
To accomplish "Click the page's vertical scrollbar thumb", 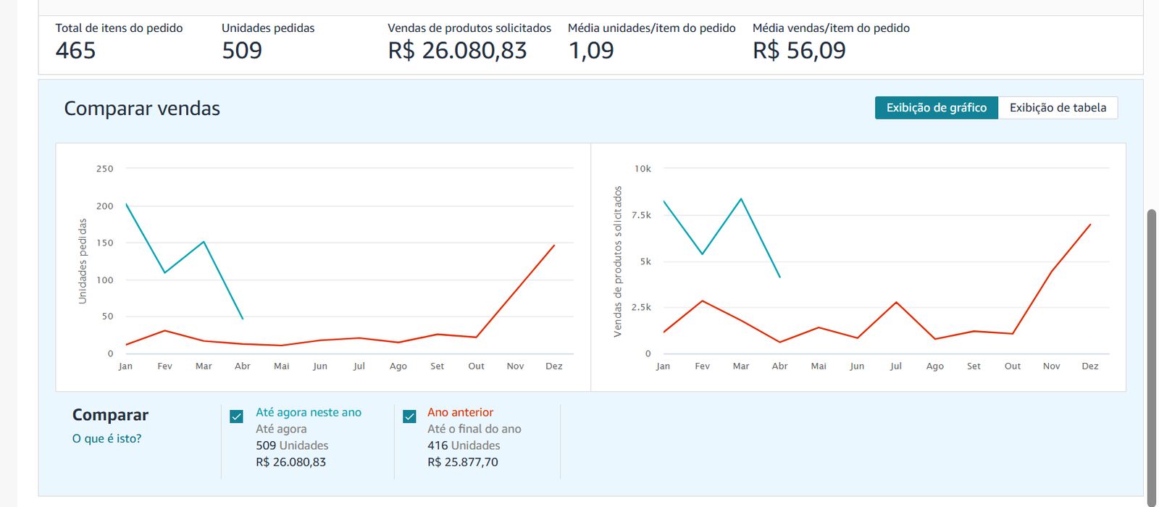I will (x=1151, y=355).
